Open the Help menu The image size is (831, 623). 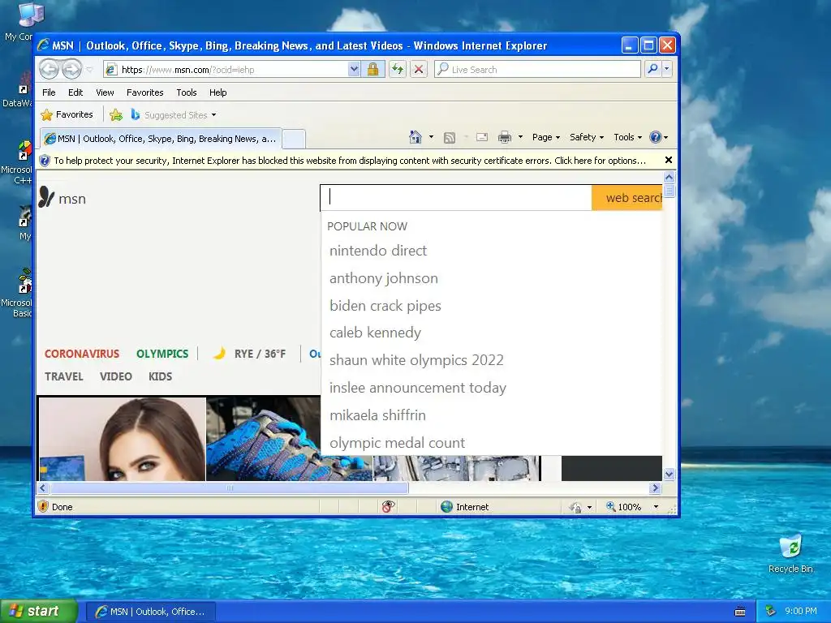pos(217,92)
